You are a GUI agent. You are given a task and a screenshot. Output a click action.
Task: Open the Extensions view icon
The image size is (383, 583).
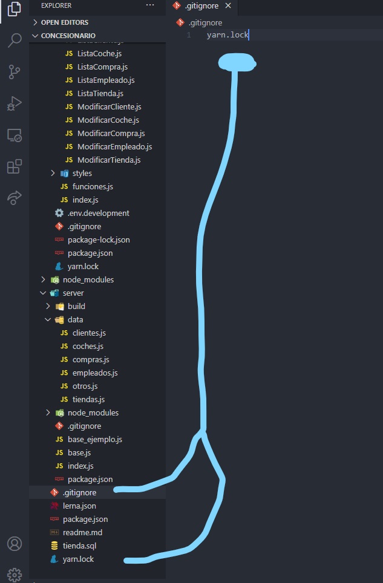tap(14, 166)
